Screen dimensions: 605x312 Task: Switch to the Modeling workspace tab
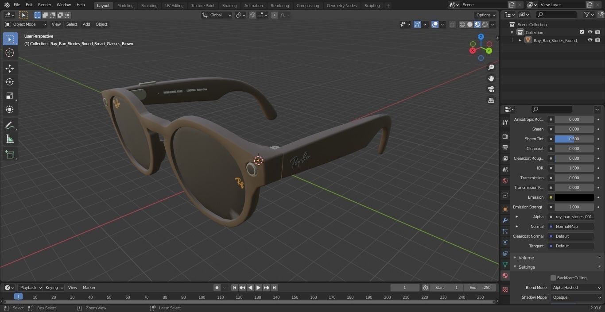(x=125, y=5)
